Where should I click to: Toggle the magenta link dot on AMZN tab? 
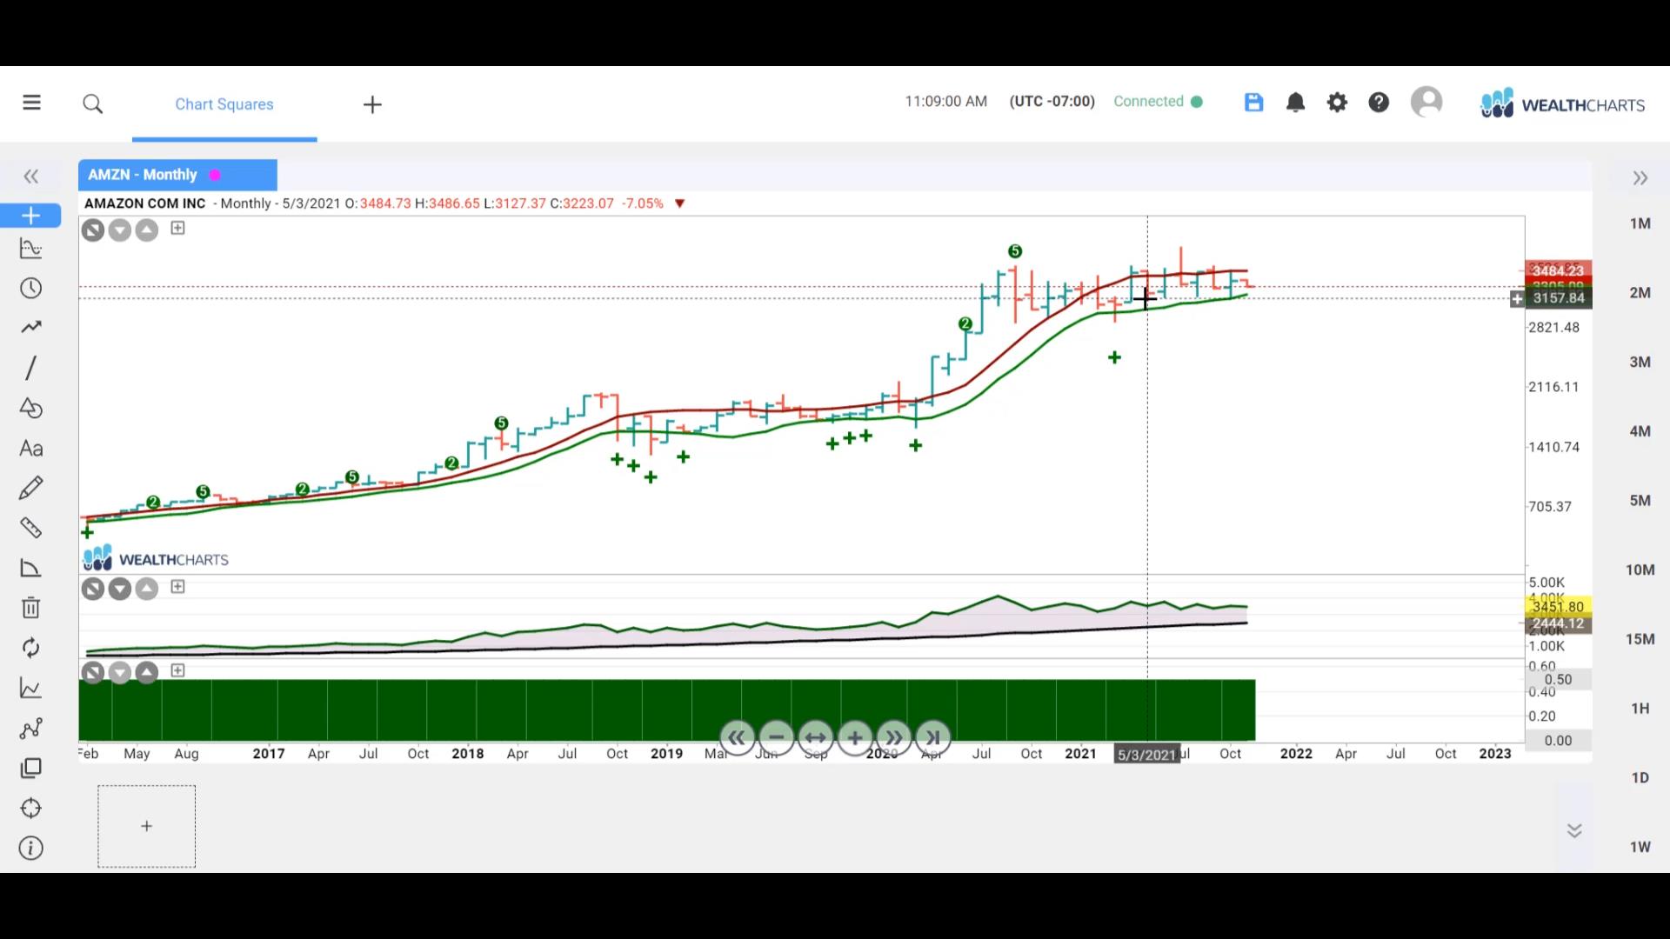click(215, 175)
